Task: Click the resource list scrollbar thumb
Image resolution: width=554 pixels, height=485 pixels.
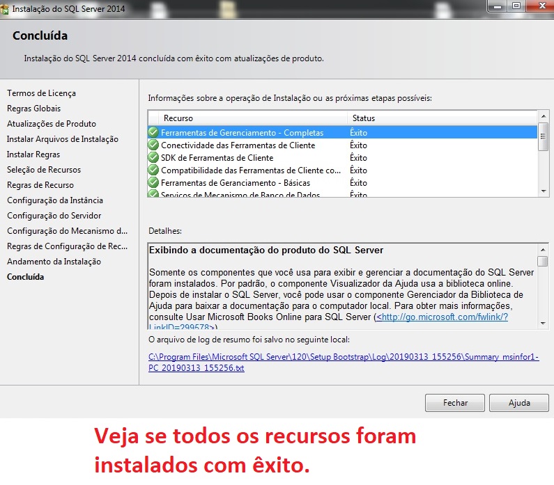Action: [x=544, y=136]
